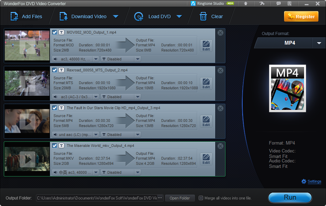Click the Download Video label

point(89,16)
